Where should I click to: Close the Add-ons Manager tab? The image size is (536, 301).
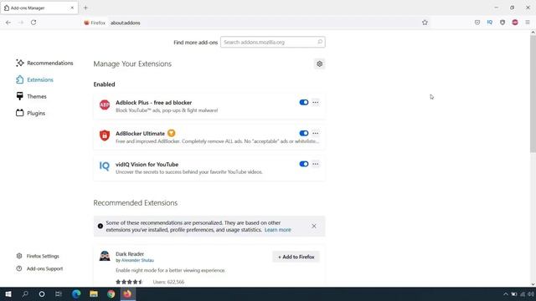pyautogui.click(x=72, y=8)
